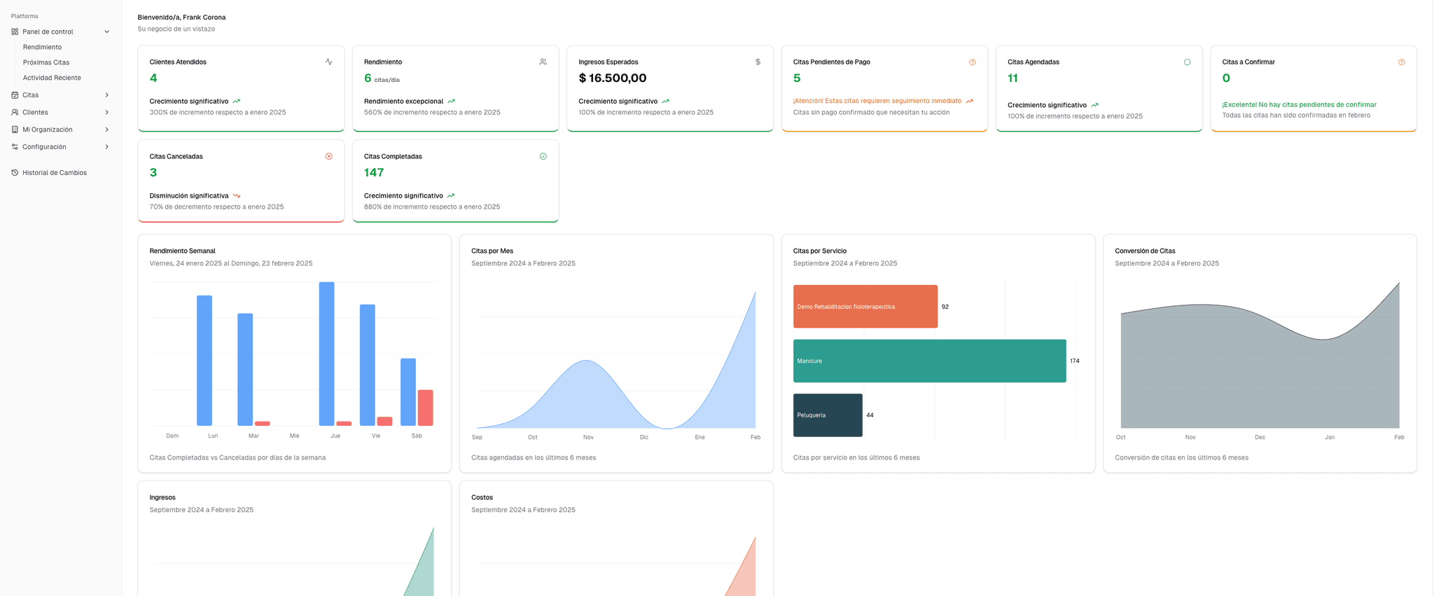Screen dimensions: 1434x596
Task: Expand the Citas sidebar menu
Action: [107, 95]
